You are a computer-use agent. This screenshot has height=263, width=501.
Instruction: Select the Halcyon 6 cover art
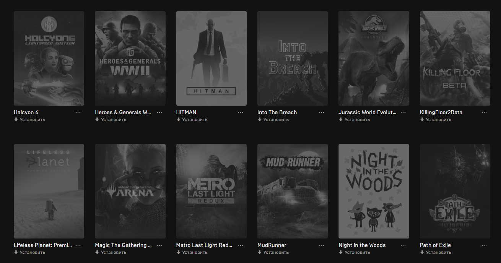point(49,58)
